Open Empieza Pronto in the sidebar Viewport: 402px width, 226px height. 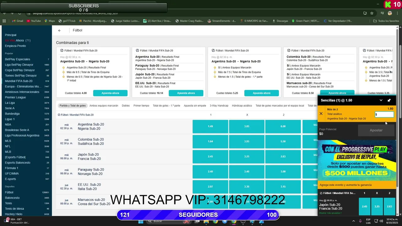tap(15, 46)
